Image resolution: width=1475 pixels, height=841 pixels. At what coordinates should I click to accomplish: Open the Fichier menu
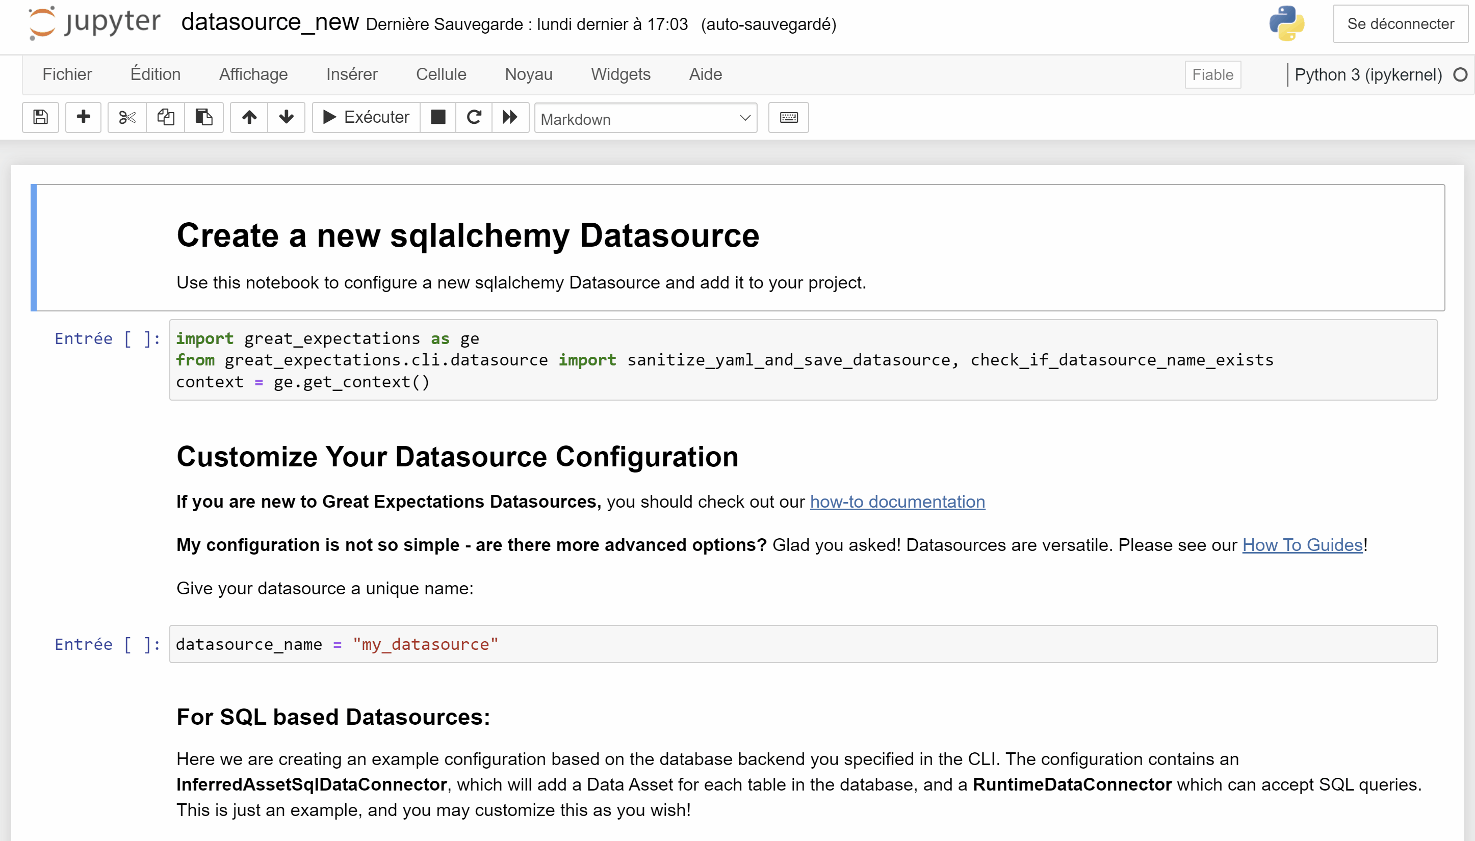(x=67, y=74)
